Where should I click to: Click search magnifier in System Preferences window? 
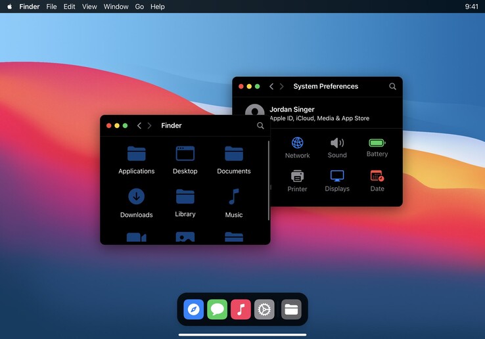[392, 86]
